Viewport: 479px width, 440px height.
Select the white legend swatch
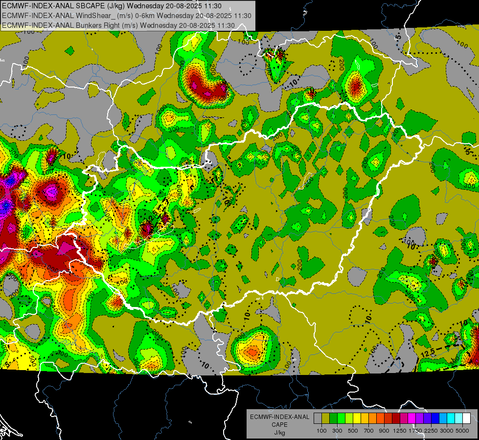point(467,418)
